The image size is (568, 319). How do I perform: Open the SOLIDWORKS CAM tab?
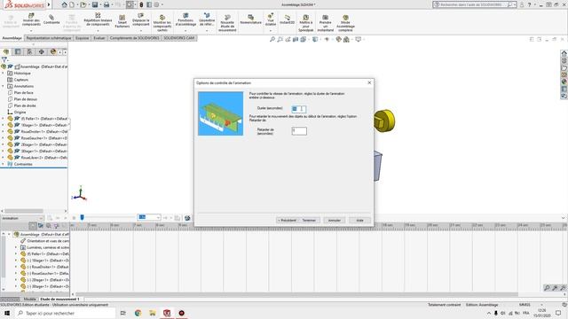click(x=179, y=38)
